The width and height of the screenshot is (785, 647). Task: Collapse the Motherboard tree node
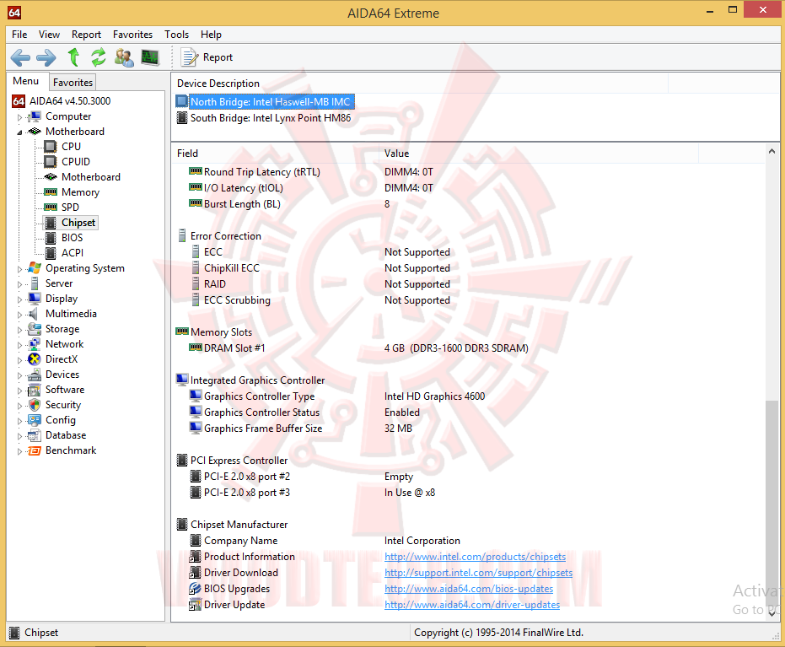[x=19, y=132]
